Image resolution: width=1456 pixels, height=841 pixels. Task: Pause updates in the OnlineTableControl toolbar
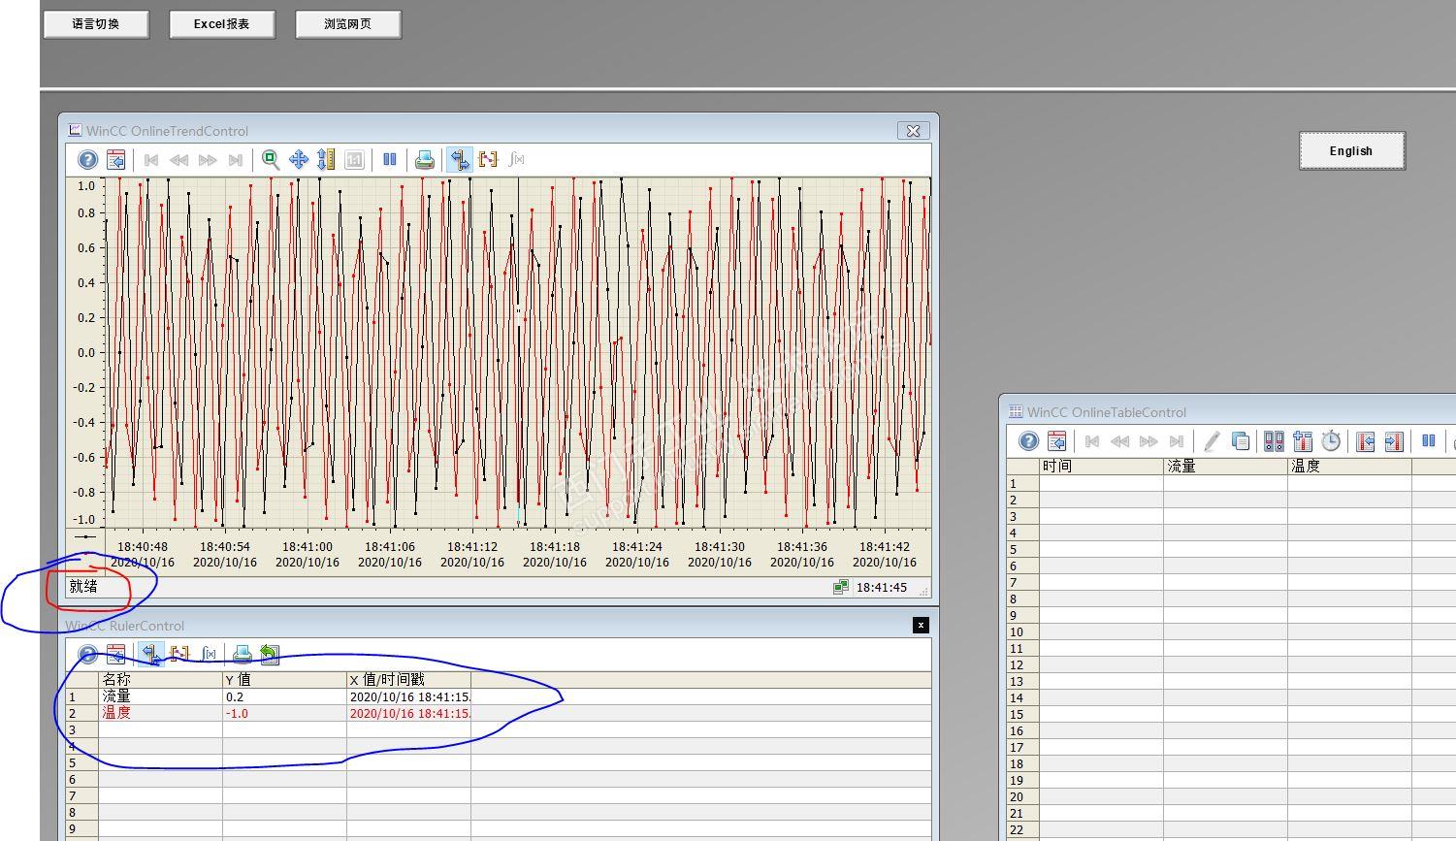click(x=1429, y=441)
